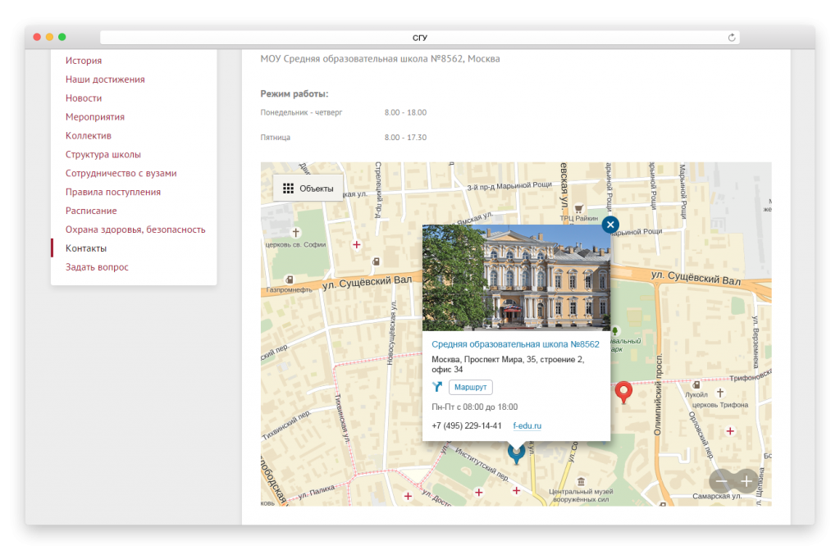Open the Расписание sidebar section
The height and width of the screenshot is (550, 840).
point(91,211)
